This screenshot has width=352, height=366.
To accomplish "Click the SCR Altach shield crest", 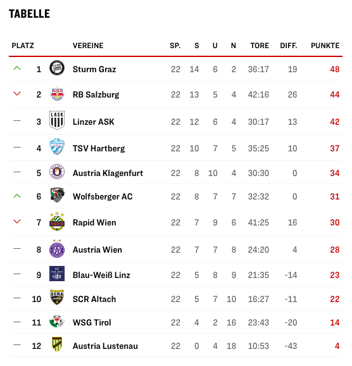I will click(57, 298).
